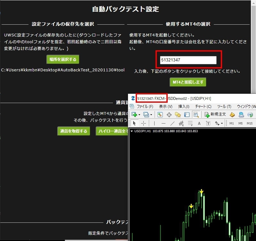Select the Text Label tool
The image size is (256, 241).
coord(208,124)
